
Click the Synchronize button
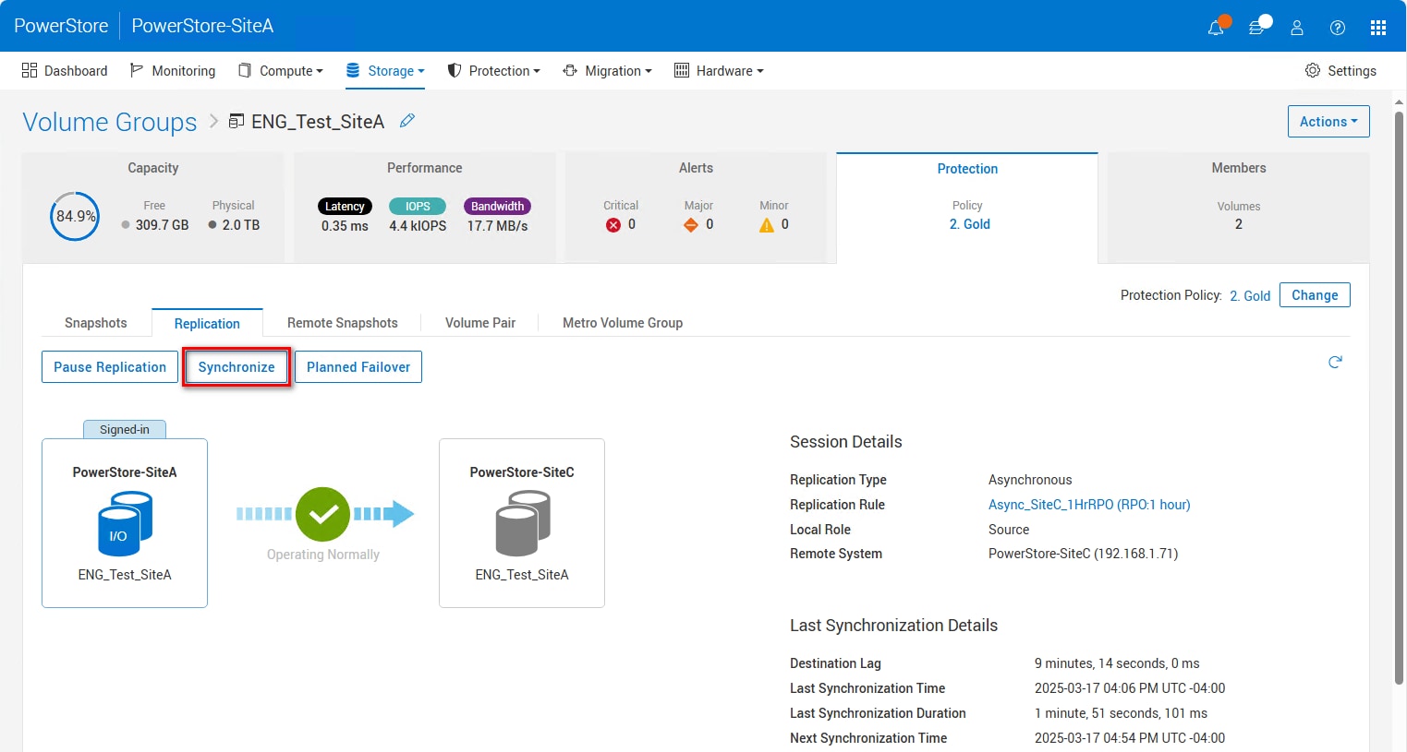click(237, 366)
